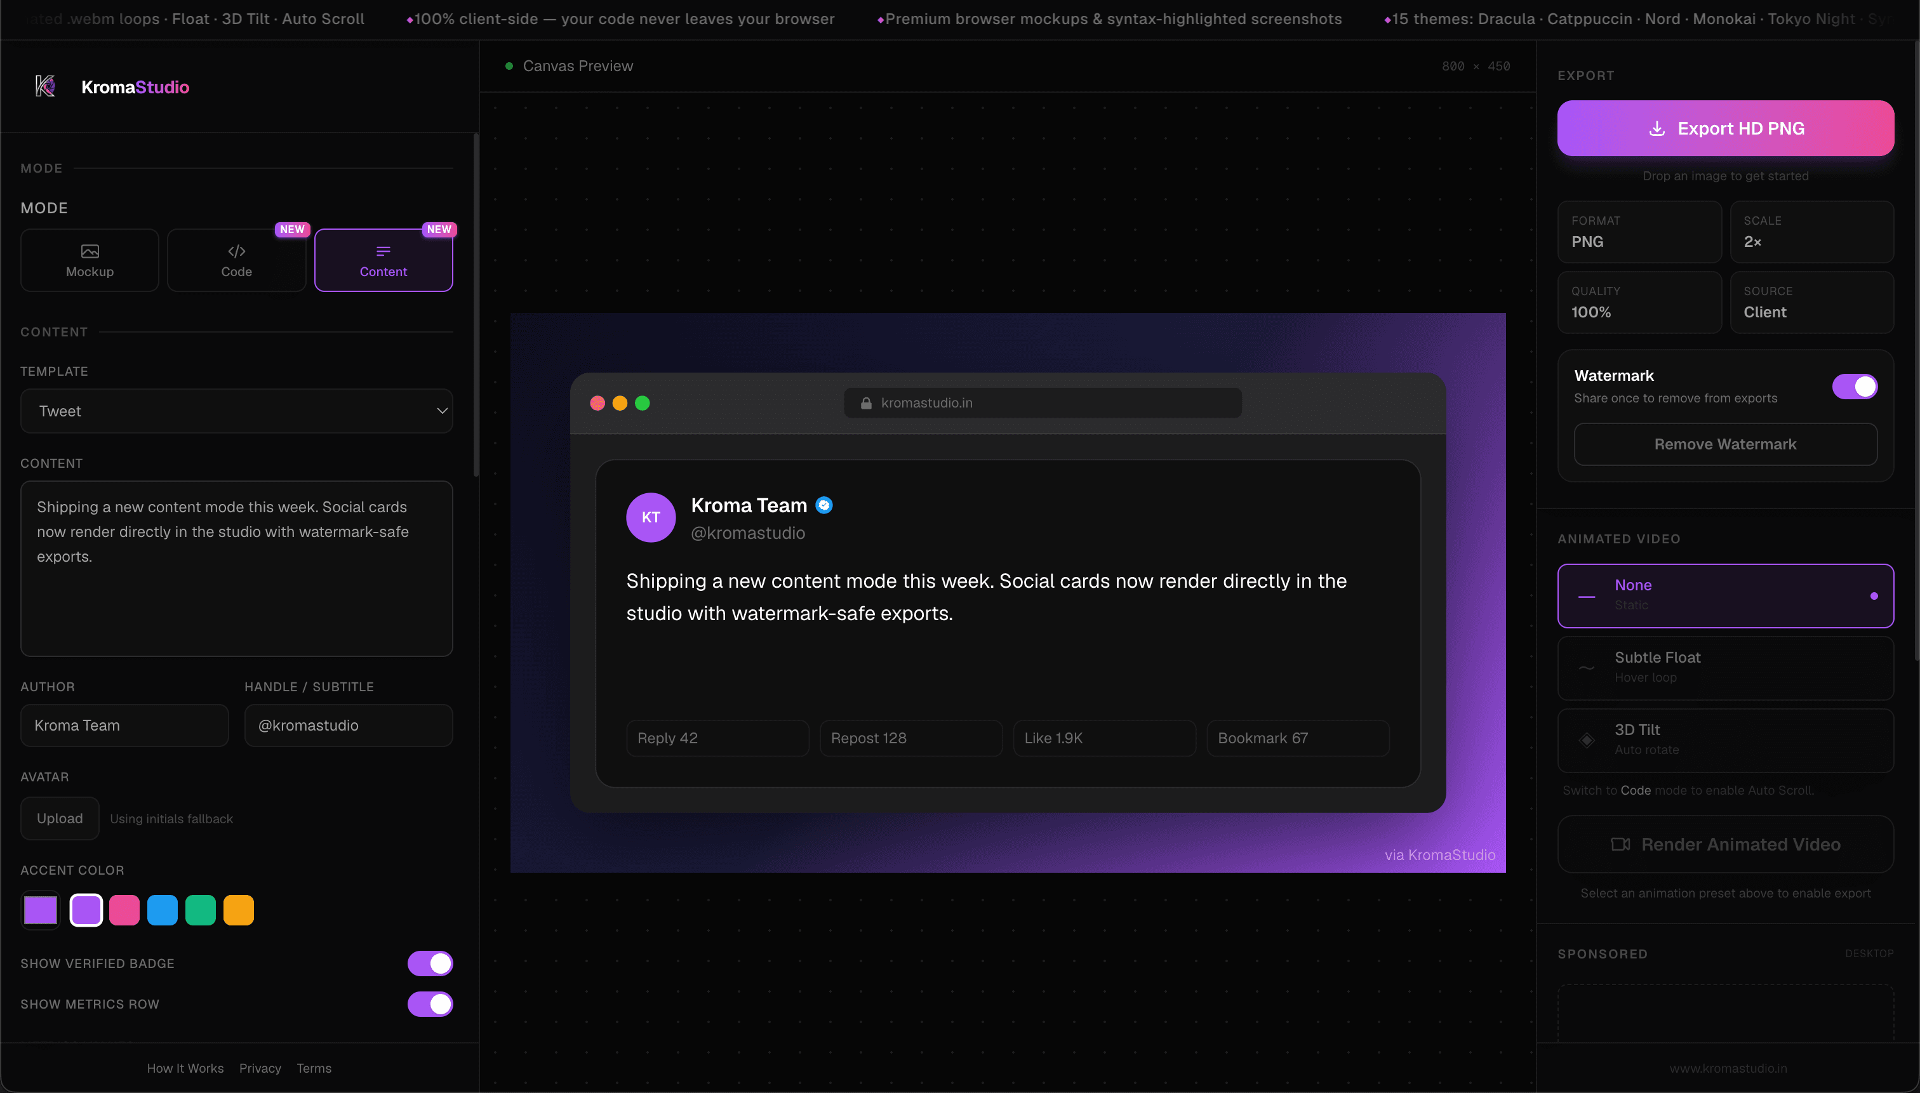The image size is (1920, 1093).
Task: Select the 3D Tilt animation preset
Action: click(x=1726, y=741)
